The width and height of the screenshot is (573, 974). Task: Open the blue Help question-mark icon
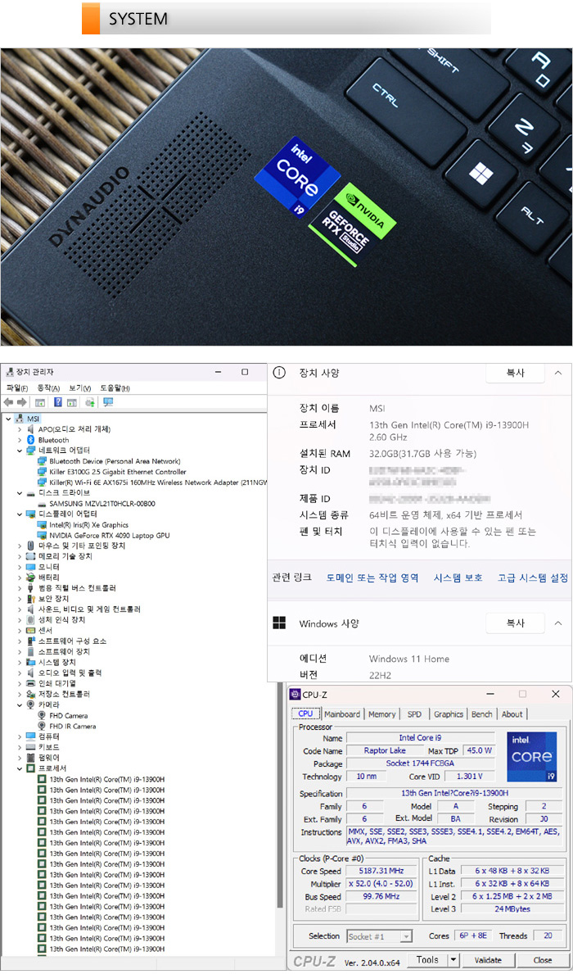(x=58, y=402)
